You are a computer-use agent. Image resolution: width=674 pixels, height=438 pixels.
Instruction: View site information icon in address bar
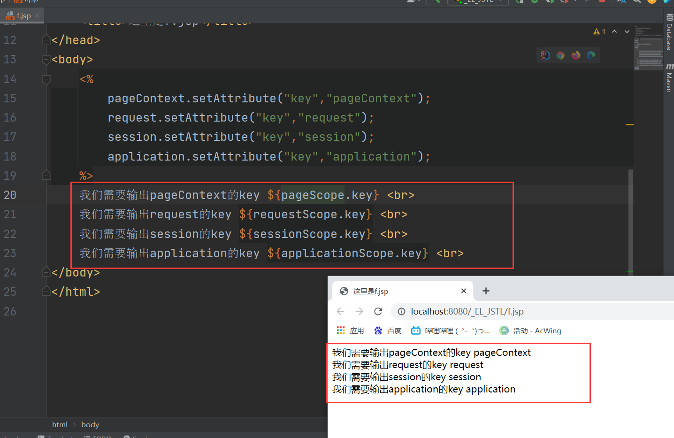(401, 311)
